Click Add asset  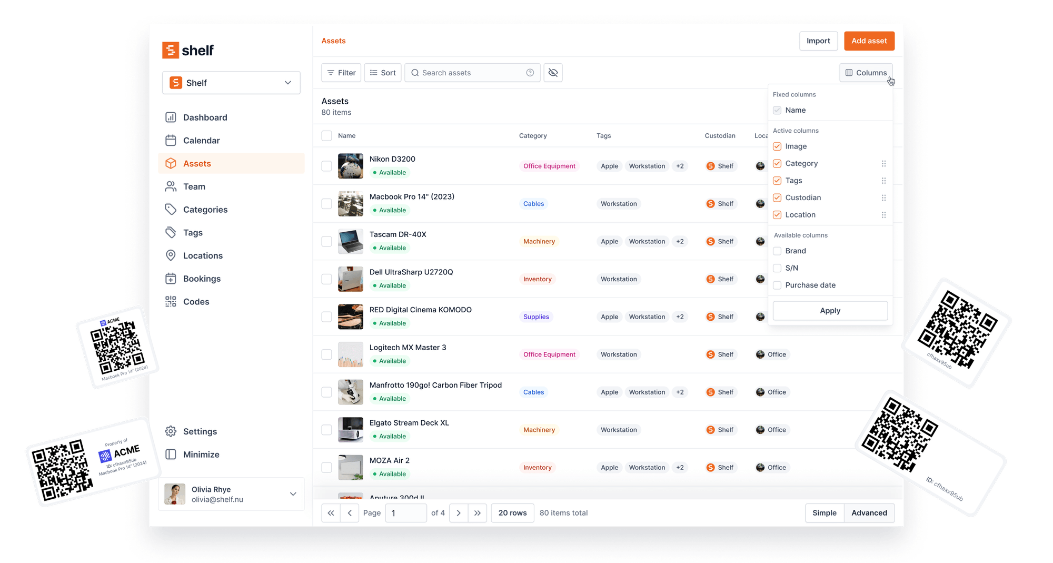[x=869, y=41]
